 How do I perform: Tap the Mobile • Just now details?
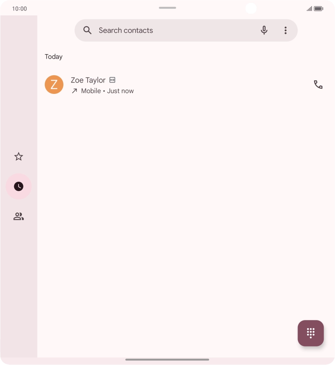coord(107,91)
